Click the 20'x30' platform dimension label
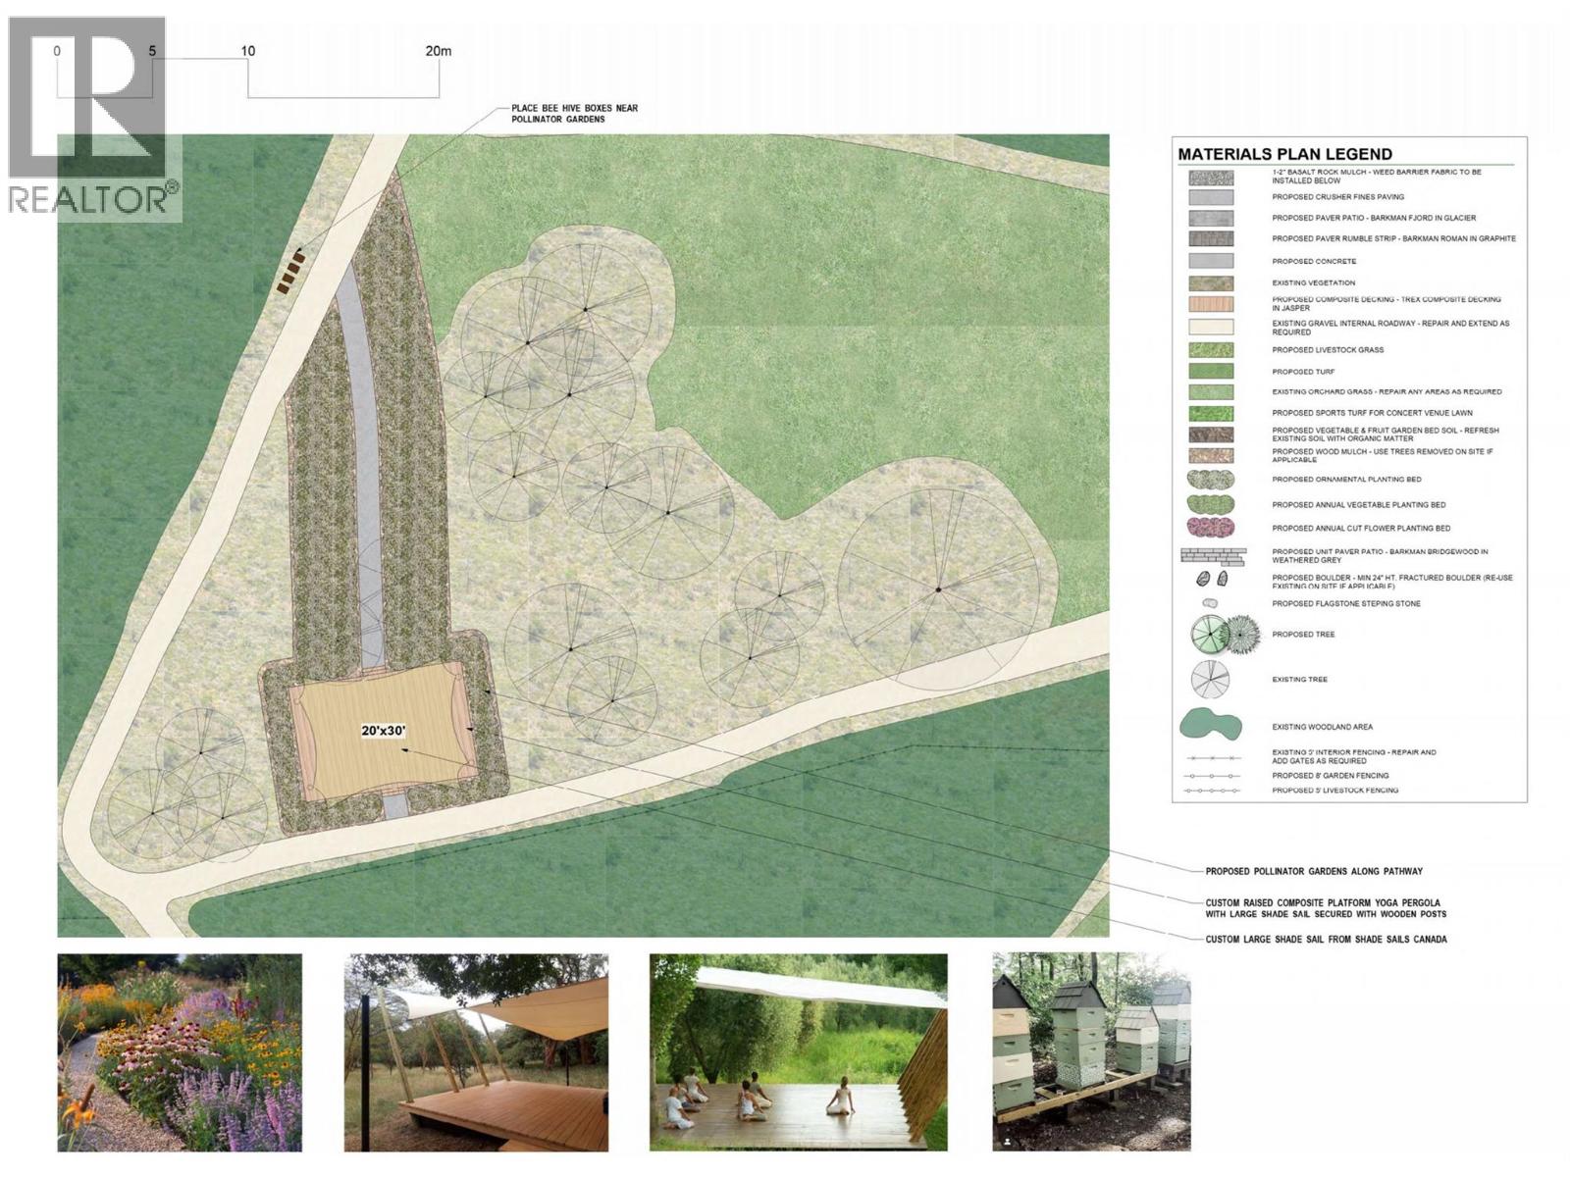 (x=383, y=731)
